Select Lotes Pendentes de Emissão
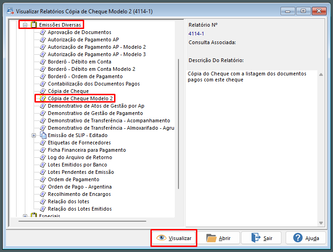333x252 pixels. 81,172
